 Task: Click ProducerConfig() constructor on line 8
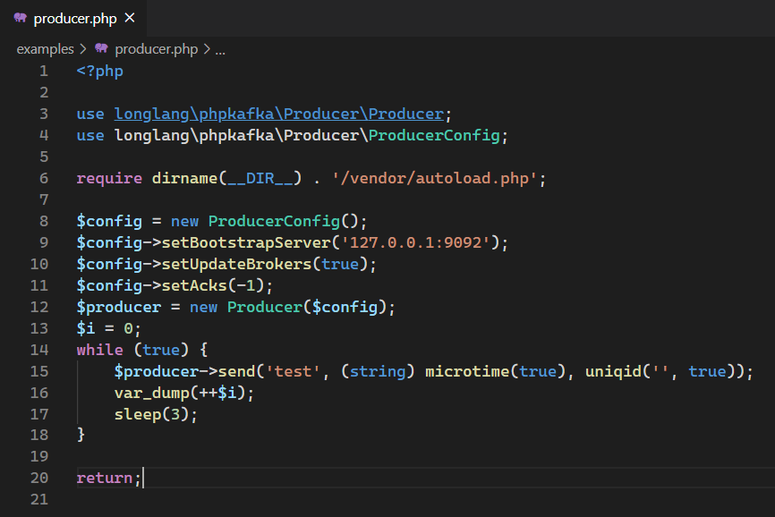(284, 221)
